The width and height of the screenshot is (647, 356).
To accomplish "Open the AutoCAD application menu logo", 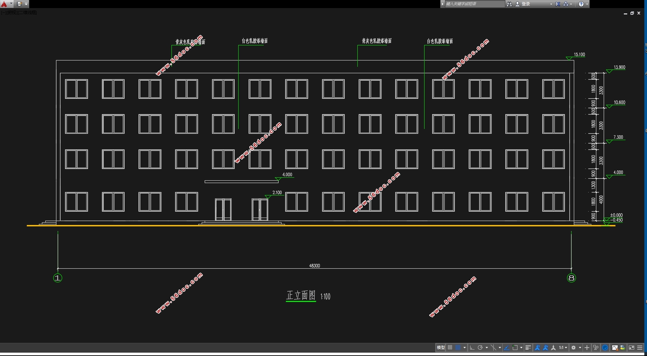I will pos(4,4).
